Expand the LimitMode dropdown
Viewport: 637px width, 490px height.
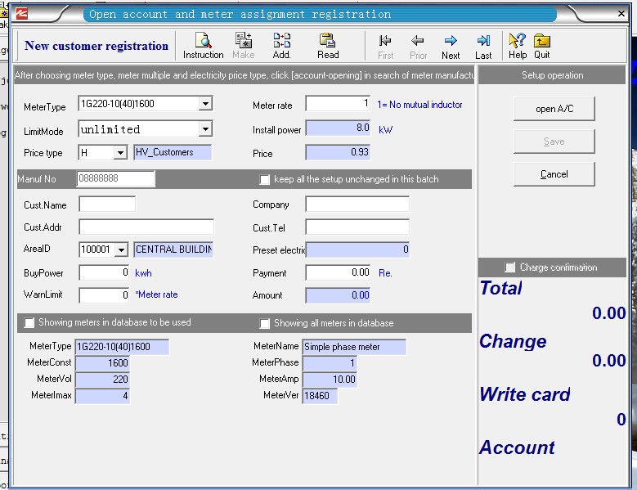(205, 129)
